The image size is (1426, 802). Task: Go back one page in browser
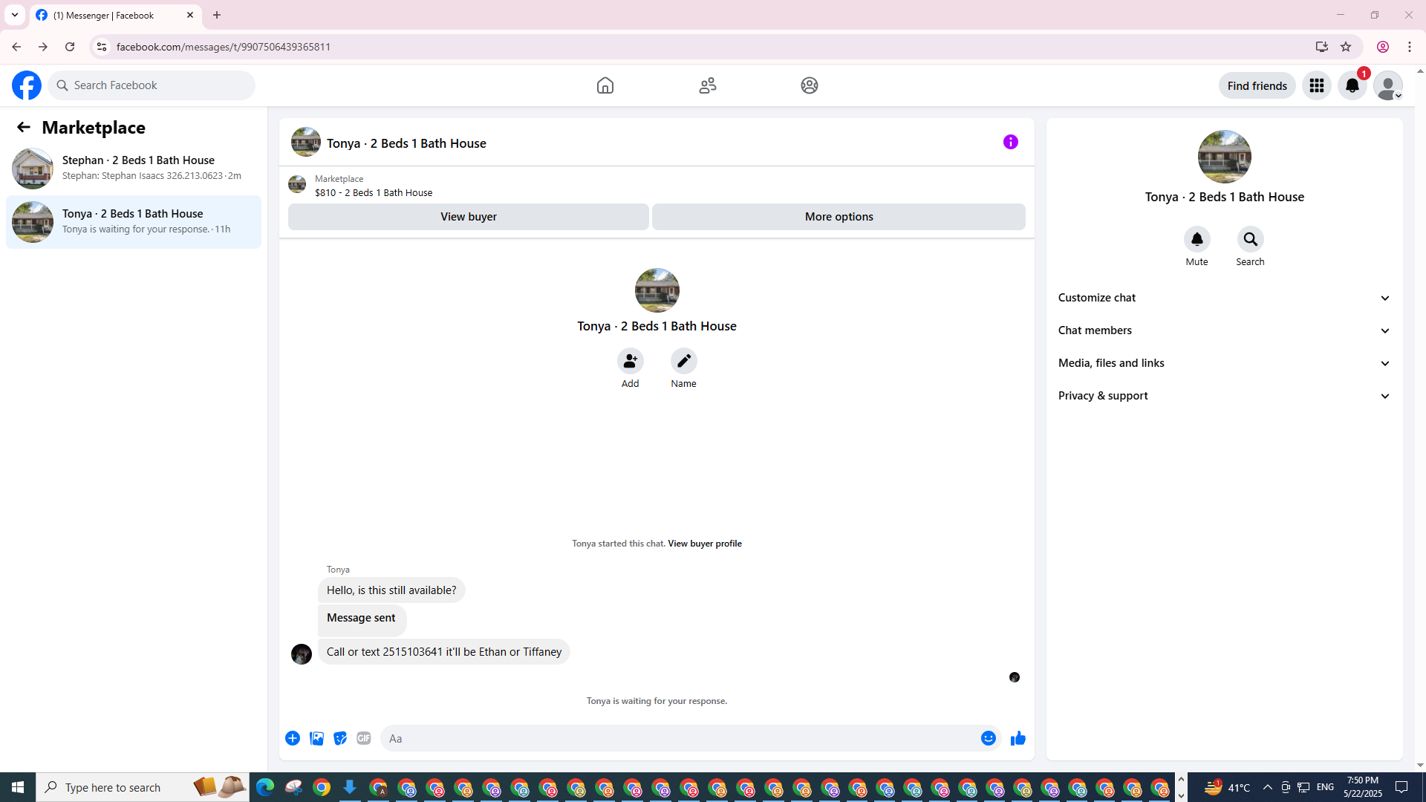(x=16, y=47)
